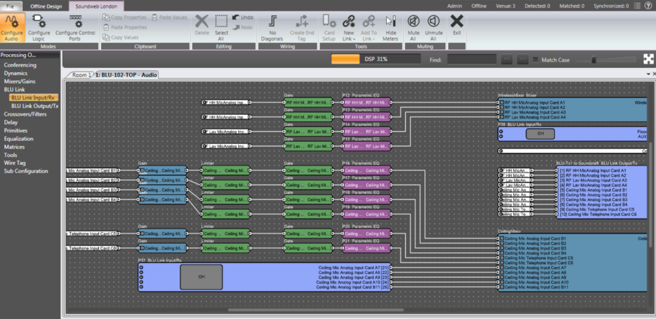Click Paste Properties in Clipboard group

[x=125, y=27]
